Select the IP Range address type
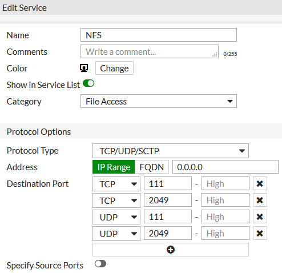 click(x=114, y=167)
